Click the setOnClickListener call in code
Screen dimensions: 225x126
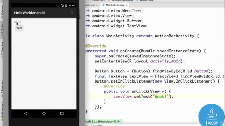(x=132, y=81)
